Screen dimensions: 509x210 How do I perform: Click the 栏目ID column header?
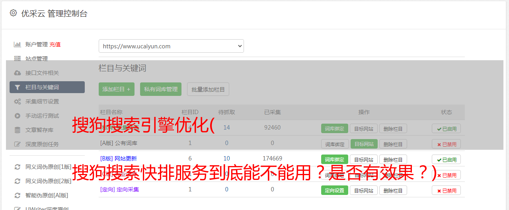(190, 112)
